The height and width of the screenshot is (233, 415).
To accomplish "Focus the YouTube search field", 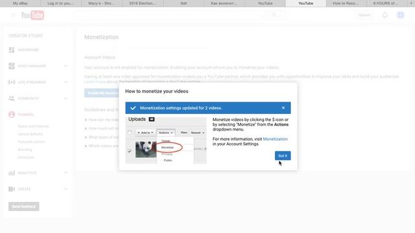I will (169, 15).
